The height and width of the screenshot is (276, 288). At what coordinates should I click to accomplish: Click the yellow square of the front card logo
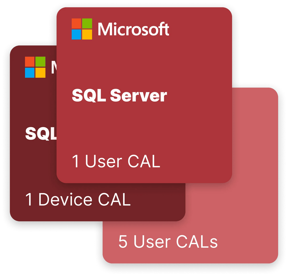[x=87, y=34]
